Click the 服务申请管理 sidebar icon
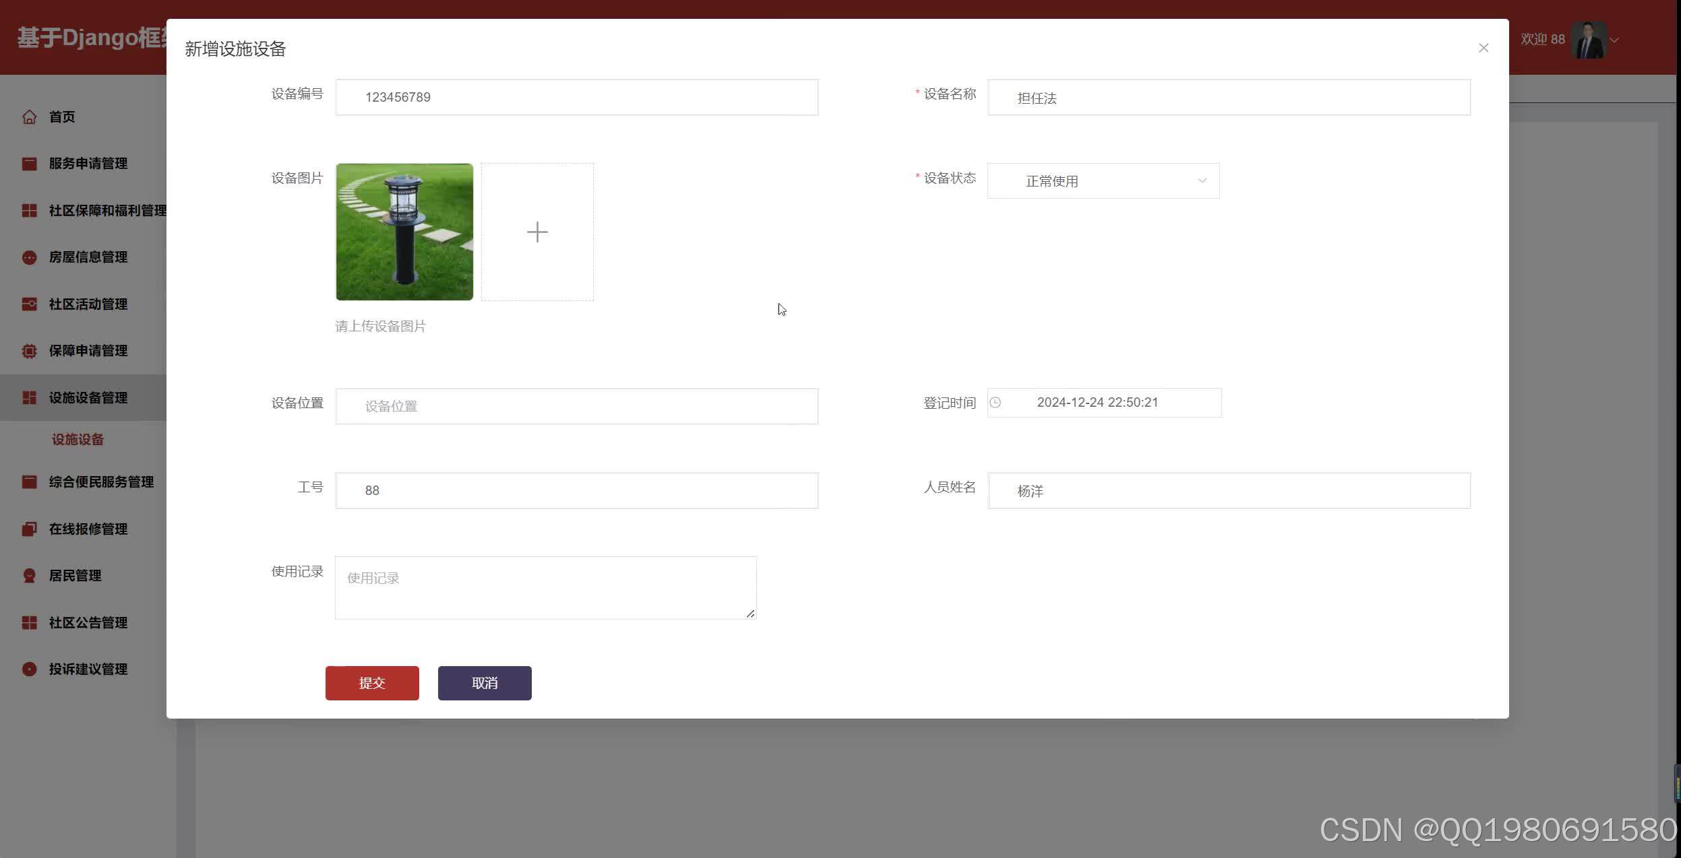The height and width of the screenshot is (858, 1681). [29, 164]
